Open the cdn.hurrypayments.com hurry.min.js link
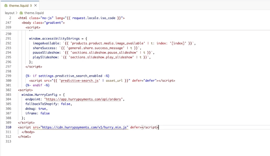 84,127
